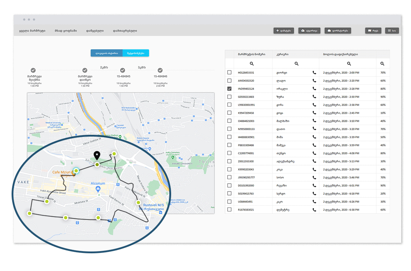Open search in the percentage column
This screenshot has width=411, height=271.
(x=382, y=64)
